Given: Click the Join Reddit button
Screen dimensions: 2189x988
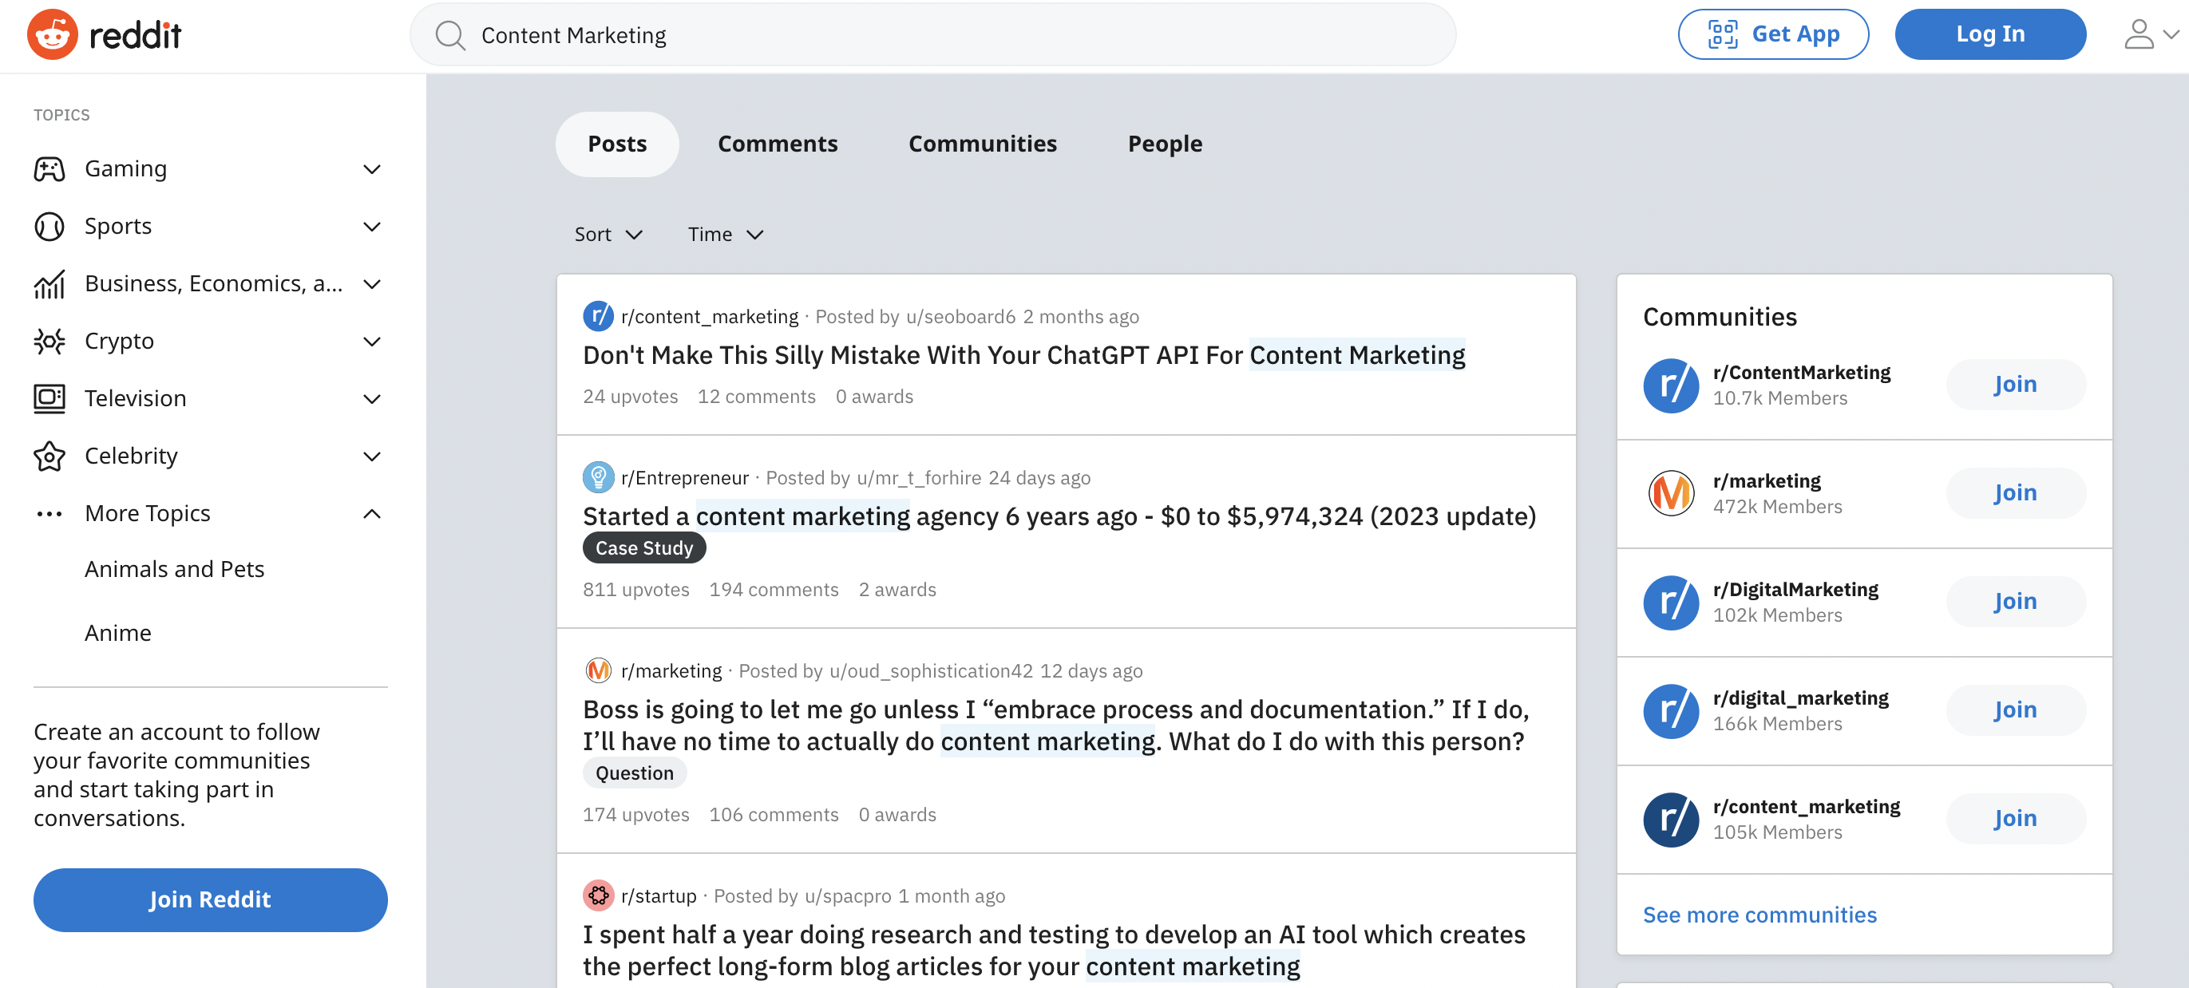Looking at the screenshot, I should tap(210, 899).
